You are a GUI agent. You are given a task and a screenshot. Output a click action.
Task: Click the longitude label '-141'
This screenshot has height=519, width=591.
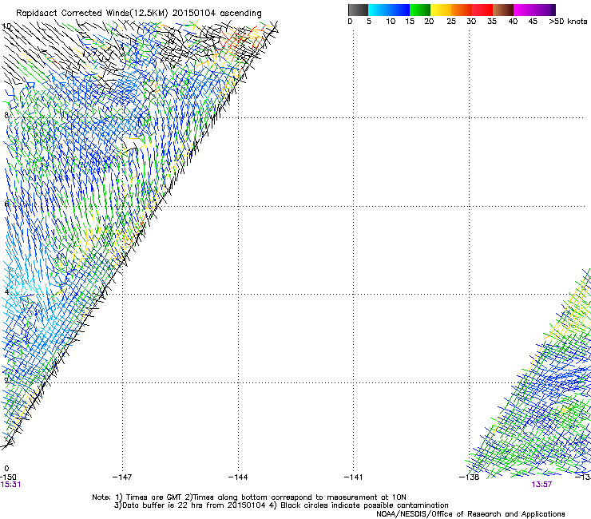(x=353, y=477)
